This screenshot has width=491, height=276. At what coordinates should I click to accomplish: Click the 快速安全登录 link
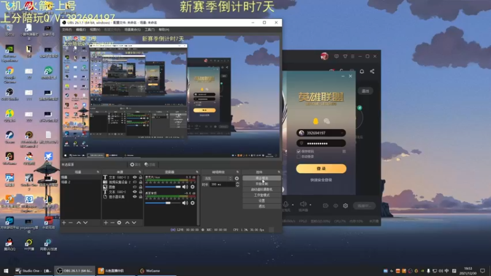[x=321, y=180]
